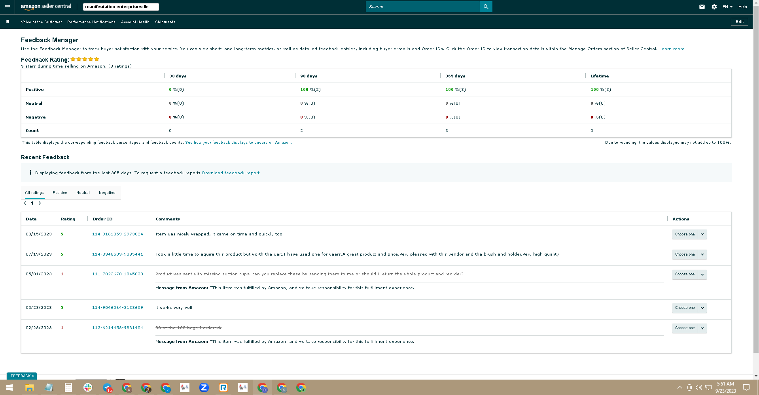Click the page scrollbar down arrow
Screen dimensions: 759x395
click(756, 376)
